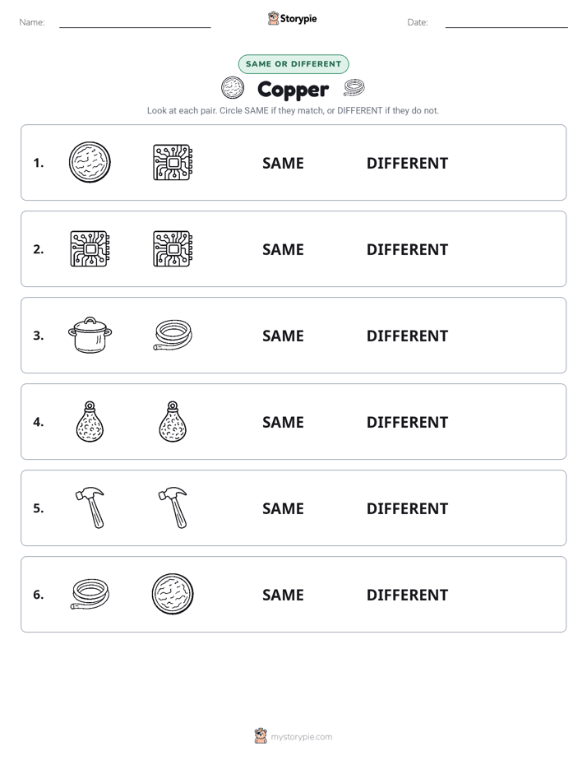Click the SAME OR DIFFERENT badge
The image size is (587, 760).
[x=293, y=64]
